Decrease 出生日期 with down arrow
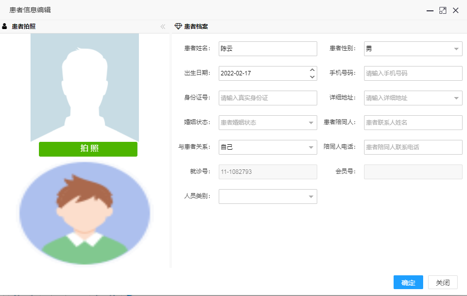Viewport: 467px width, 296px height. point(312,77)
